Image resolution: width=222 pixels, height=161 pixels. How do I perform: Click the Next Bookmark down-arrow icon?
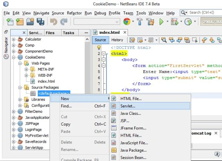212,40
